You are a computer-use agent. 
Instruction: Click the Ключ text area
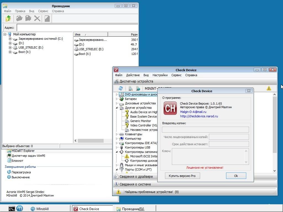point(210,157)
